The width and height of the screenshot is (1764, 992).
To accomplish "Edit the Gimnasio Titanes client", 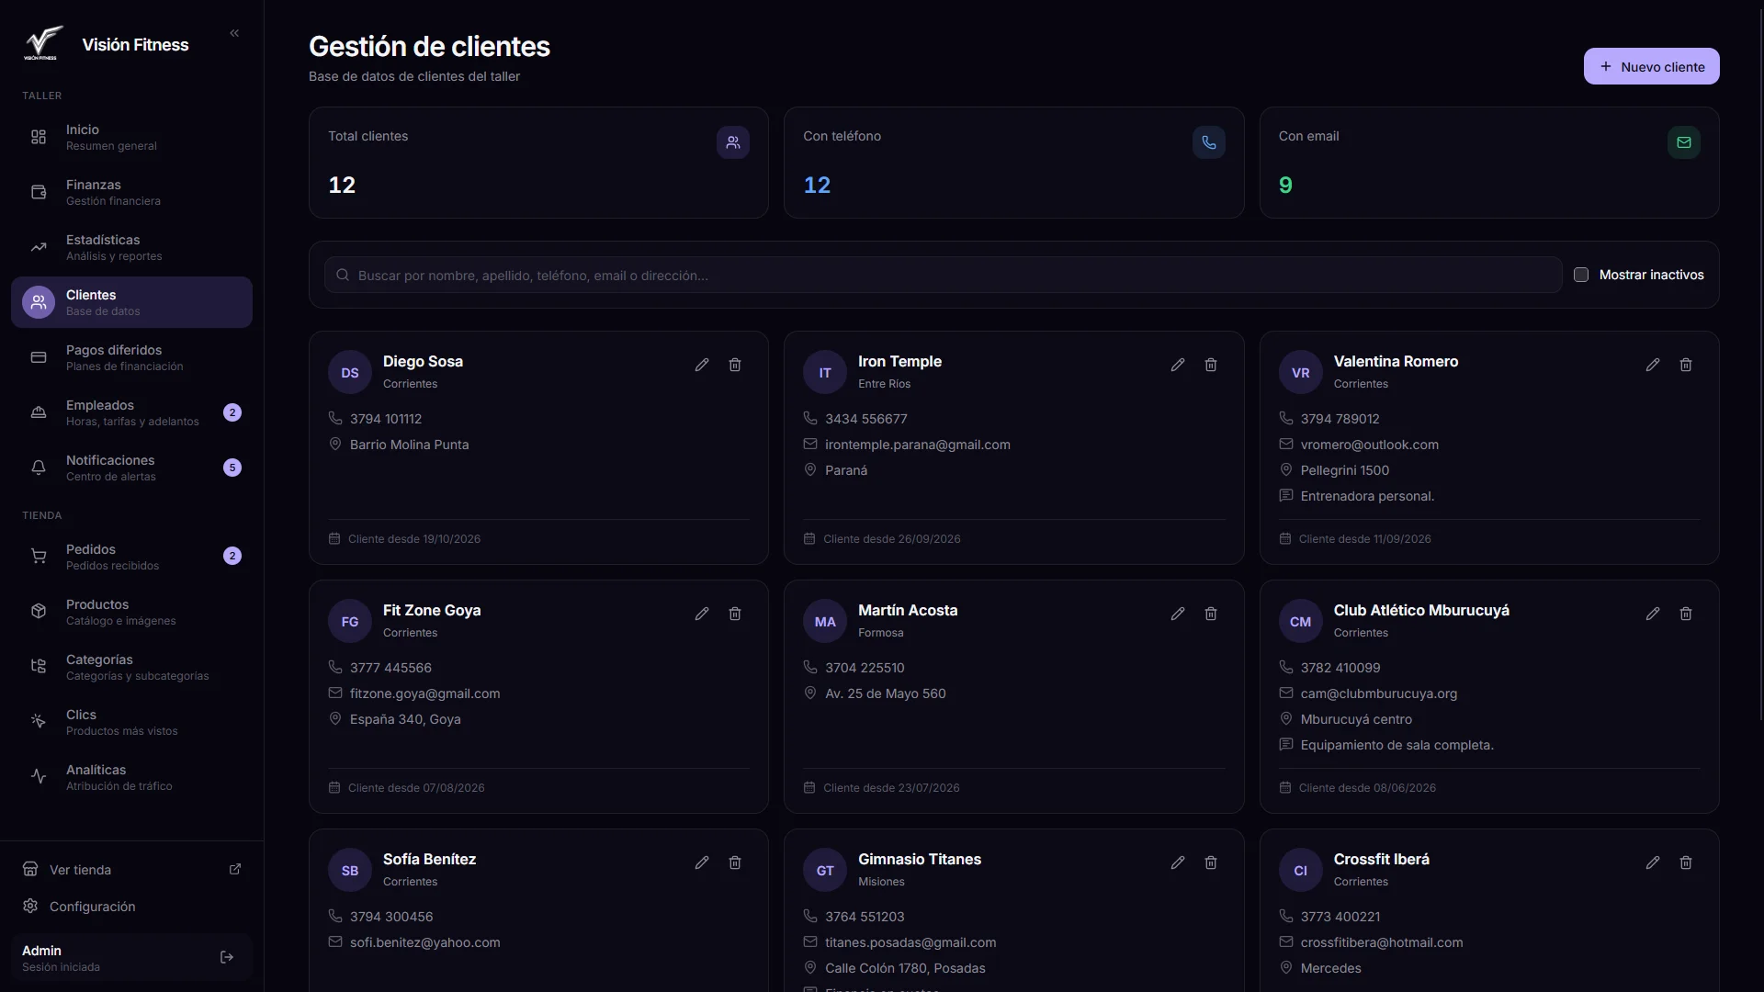I will (1178, 862).
